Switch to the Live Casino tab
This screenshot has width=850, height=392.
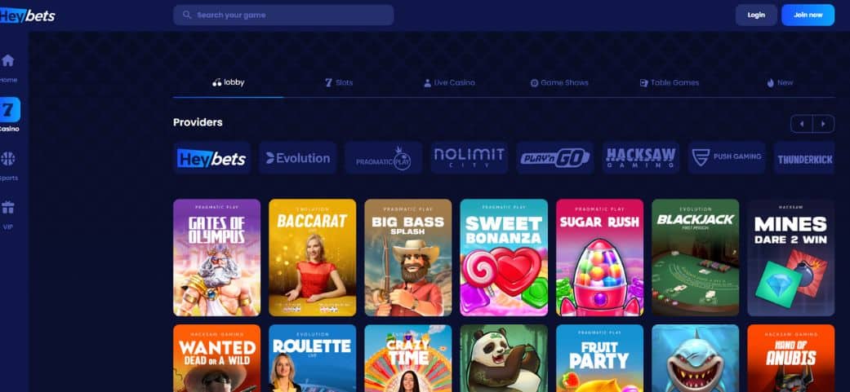449,83
